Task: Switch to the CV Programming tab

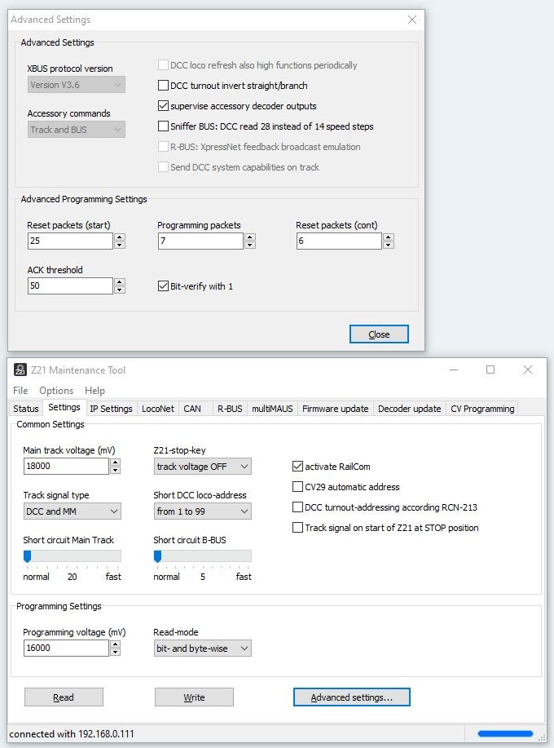Action: click(482, 409)
